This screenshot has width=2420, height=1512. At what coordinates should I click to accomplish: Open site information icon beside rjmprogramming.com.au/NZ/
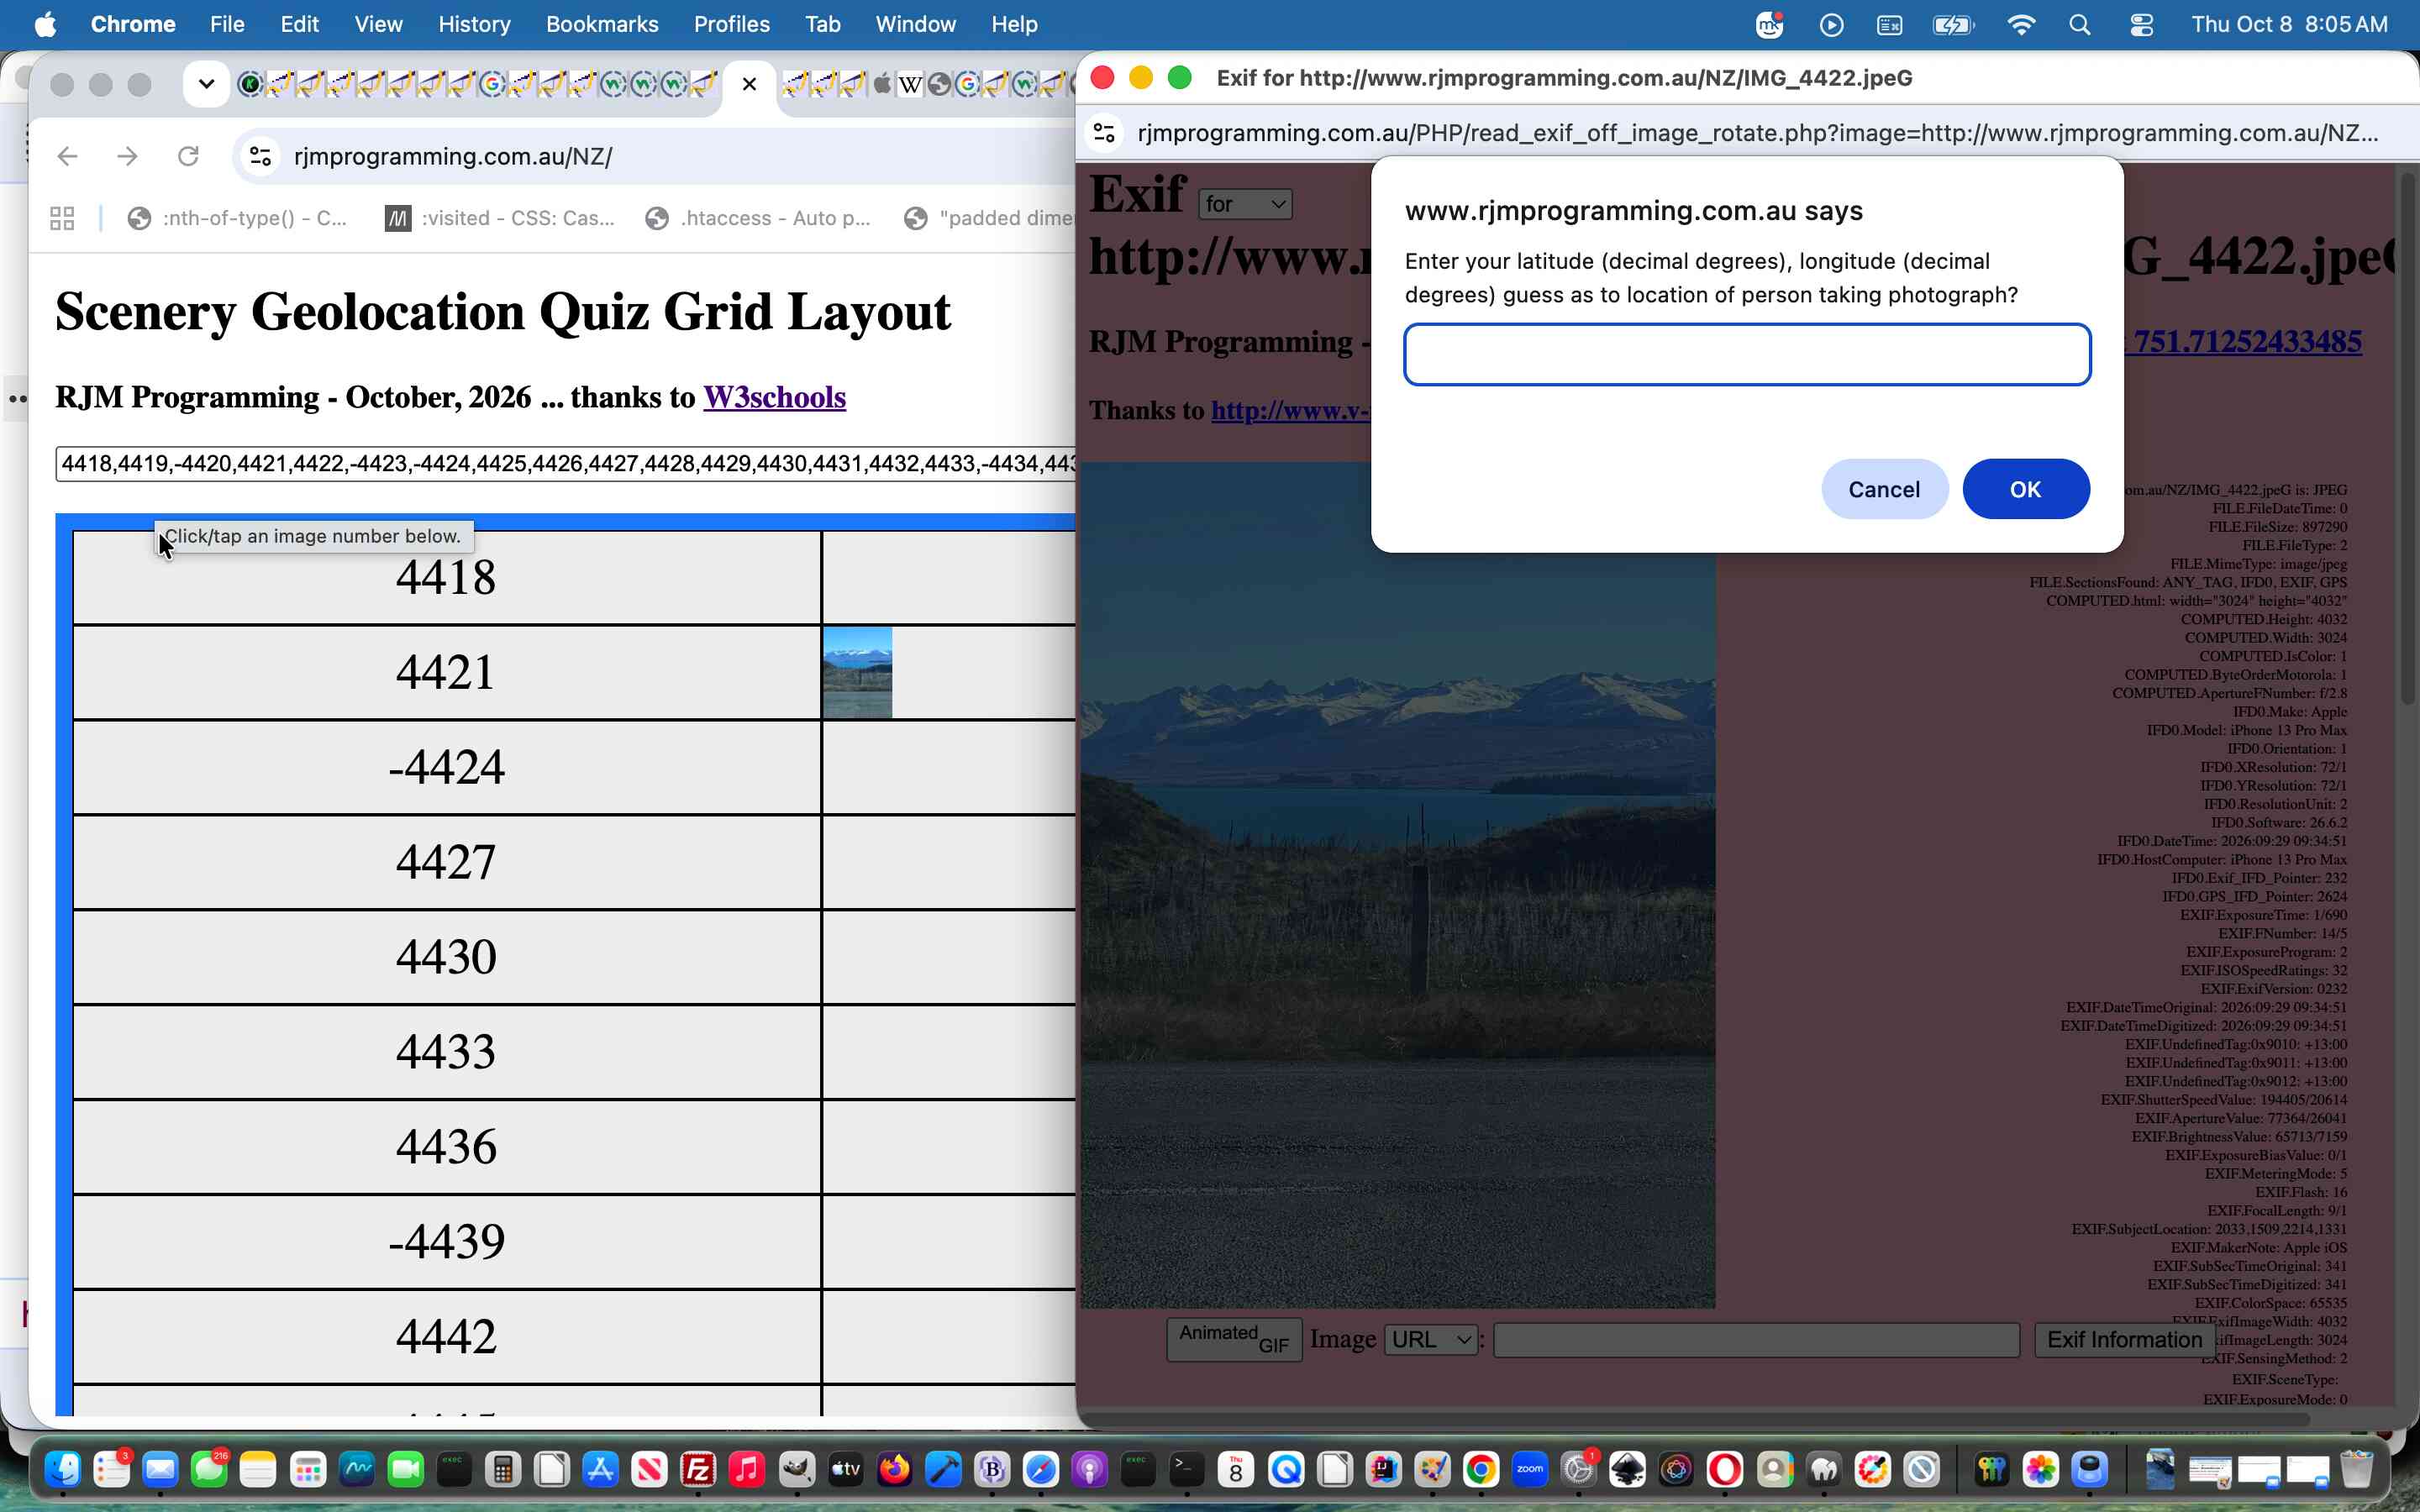pyautogui.click(x=261, y=156)
